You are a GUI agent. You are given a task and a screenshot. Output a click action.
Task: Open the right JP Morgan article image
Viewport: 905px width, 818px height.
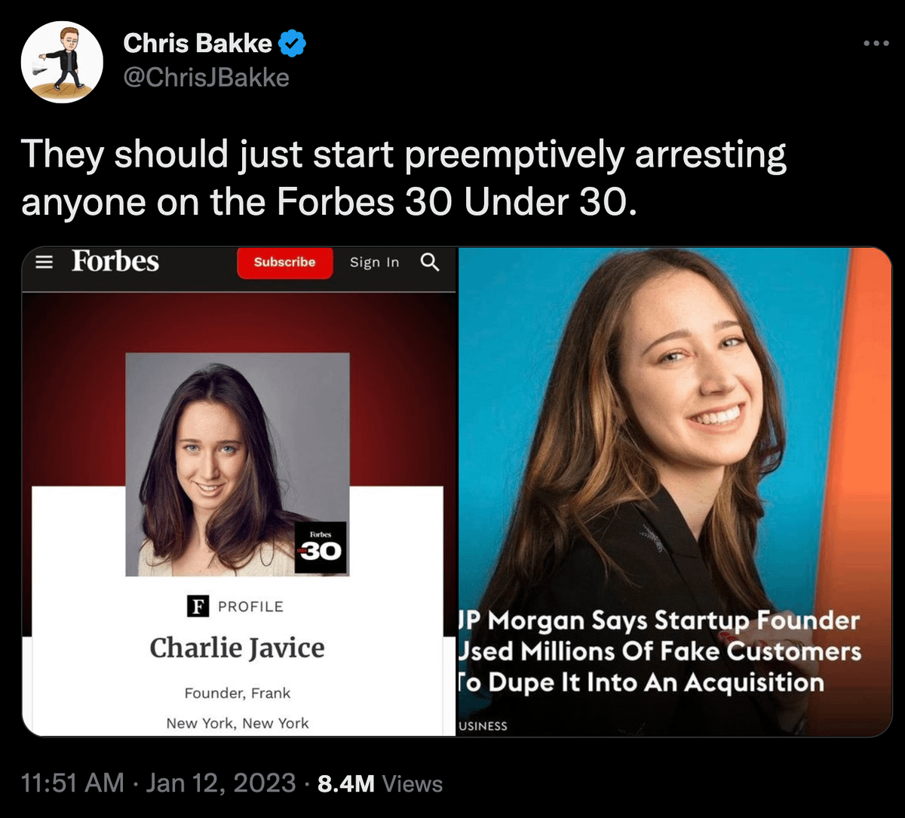[x=675, y=492]
